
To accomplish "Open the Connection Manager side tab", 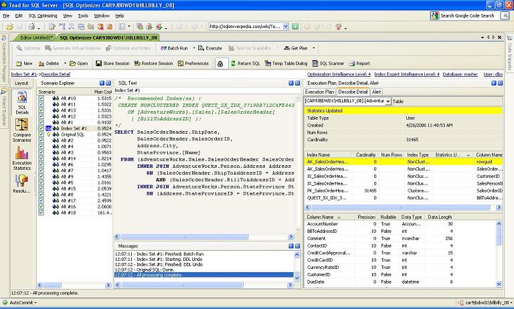I will (x=4, y=59).
